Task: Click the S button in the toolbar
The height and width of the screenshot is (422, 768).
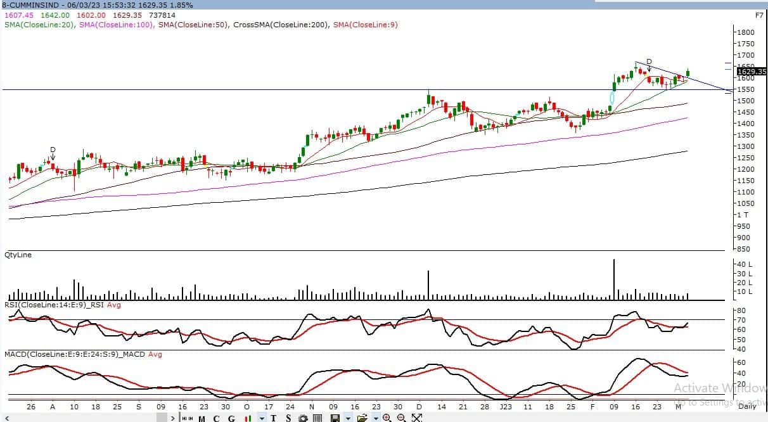Action: point(288,418)
